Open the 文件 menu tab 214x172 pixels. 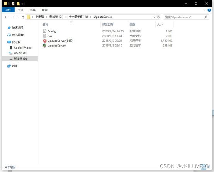pos(8,10)
